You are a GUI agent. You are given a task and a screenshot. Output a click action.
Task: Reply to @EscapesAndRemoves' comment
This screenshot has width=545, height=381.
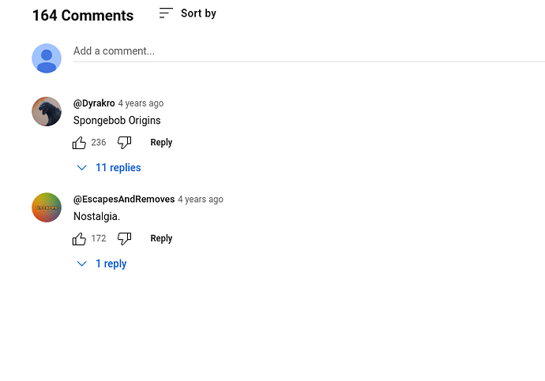pyautogui.click(x=161, y=239)
